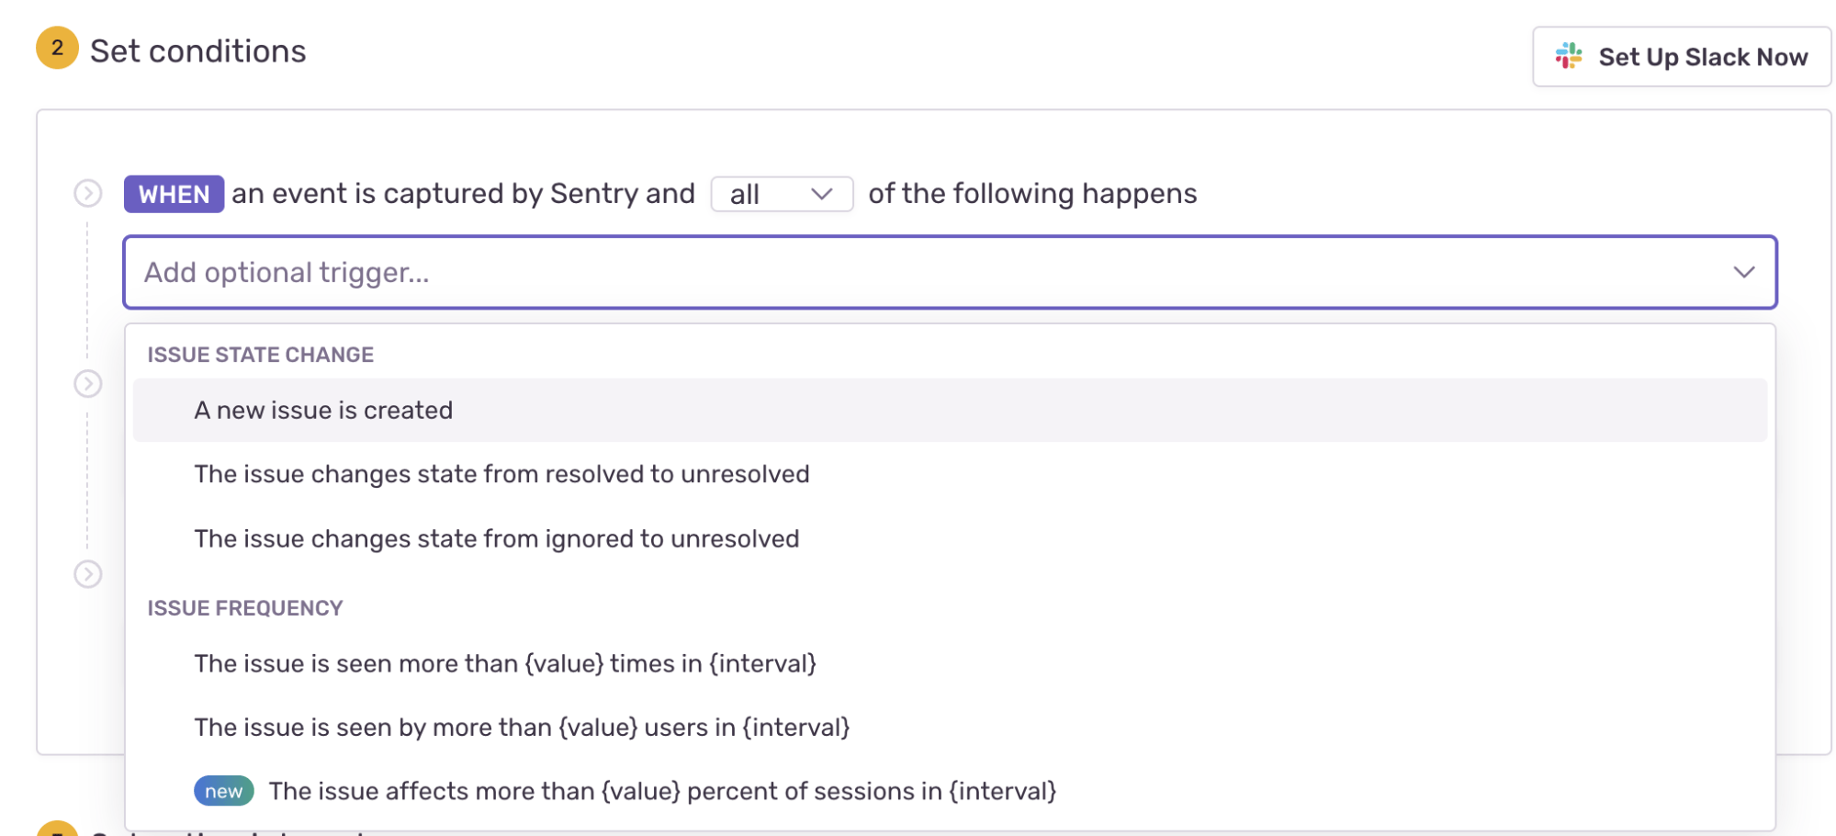Screen dimensions: 1836x836
Task: Select 'seen more than {value} times' trigger
Action: coord(504,663)
